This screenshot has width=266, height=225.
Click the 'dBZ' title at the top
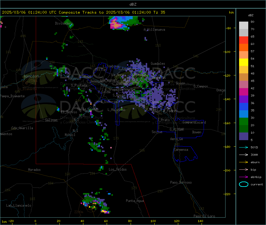pyautogui.click(x=133, y=4)
